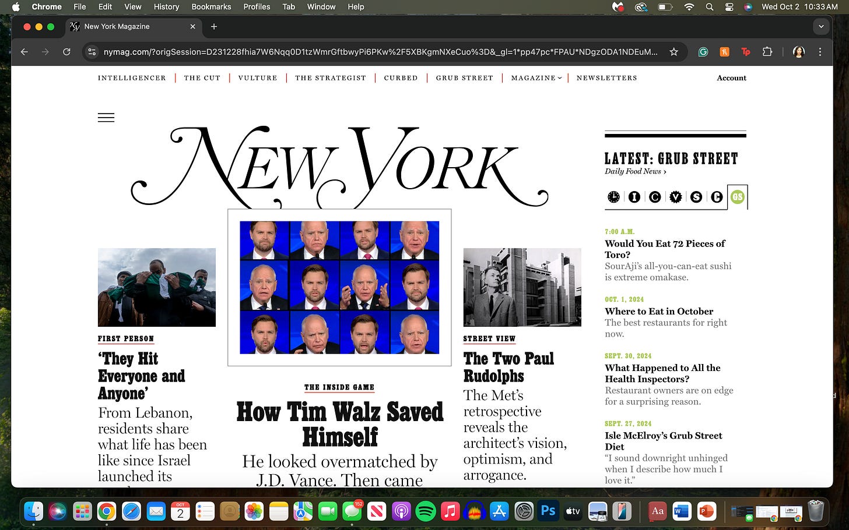The height and width of the screenshot is (530, 849).
Task: Open 'Where to Eat in October' article
Action: tap(659, 311)
